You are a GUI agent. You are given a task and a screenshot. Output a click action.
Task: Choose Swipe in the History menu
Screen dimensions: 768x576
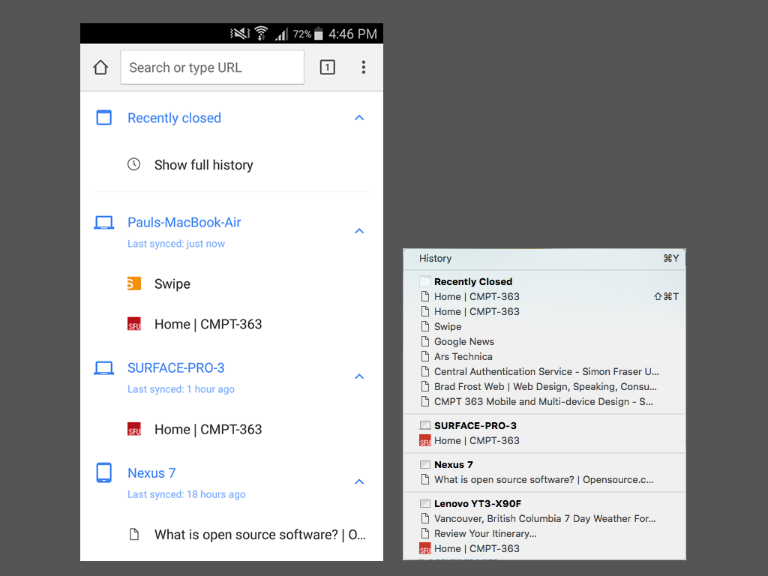tap(544, 327)
